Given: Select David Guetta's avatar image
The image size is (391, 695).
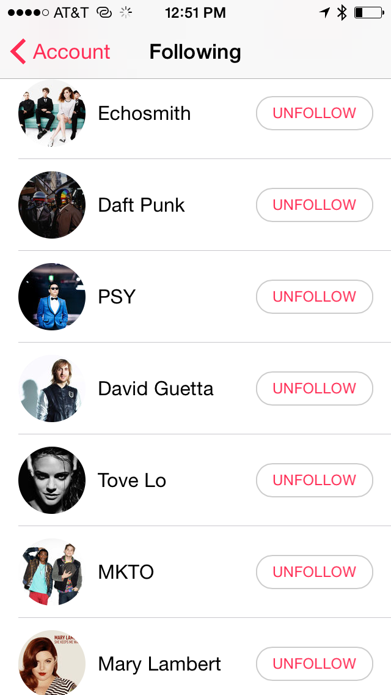Looking at the screenshot, I should click(52, 388).
